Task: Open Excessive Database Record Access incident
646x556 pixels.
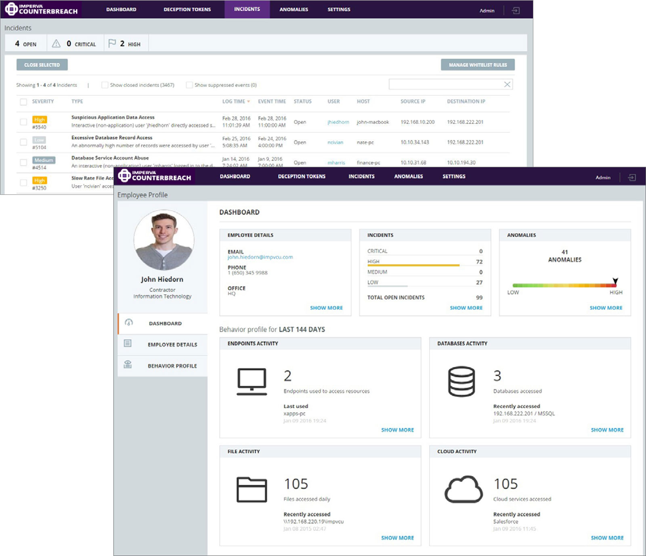Action: [112, 137]
